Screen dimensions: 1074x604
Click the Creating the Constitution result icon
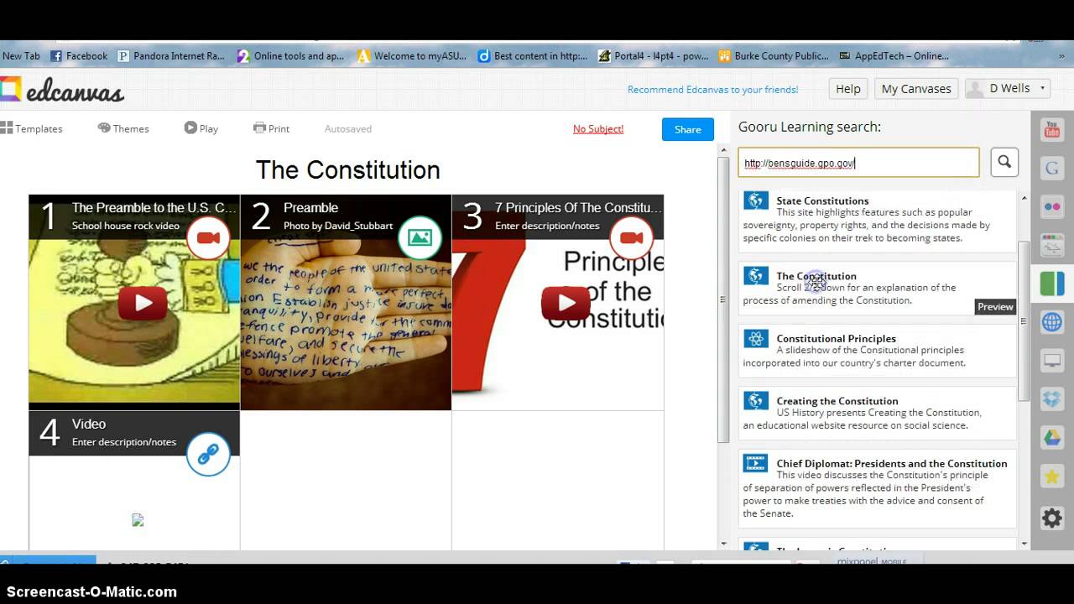tap(756, 401)
